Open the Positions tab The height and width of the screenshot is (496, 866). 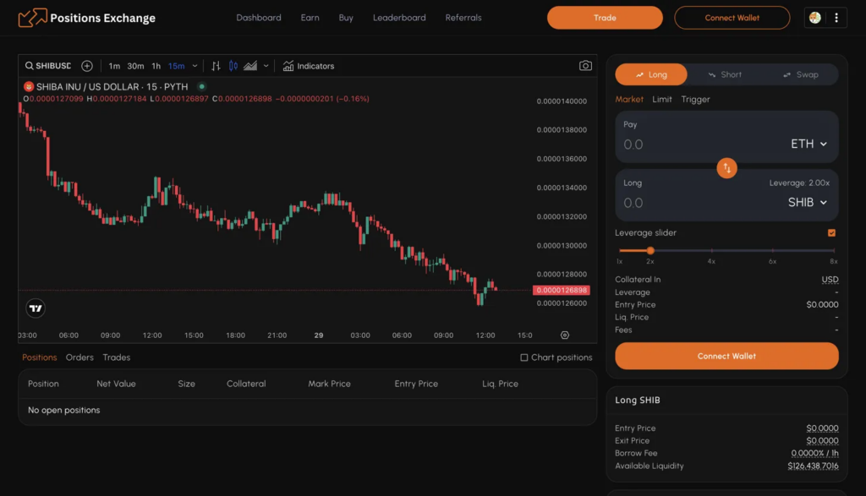pos(39,357)
